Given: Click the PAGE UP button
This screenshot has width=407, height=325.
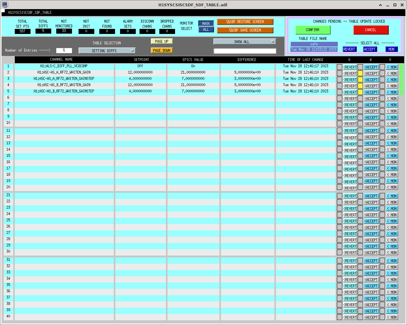Looking at the screenshot, I should coord(162,41).
